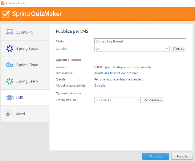Open the Personalizza... LMS settings button
Image resolution: width=195 pixels, height=161 pixels.
click(x=153, y=100)
